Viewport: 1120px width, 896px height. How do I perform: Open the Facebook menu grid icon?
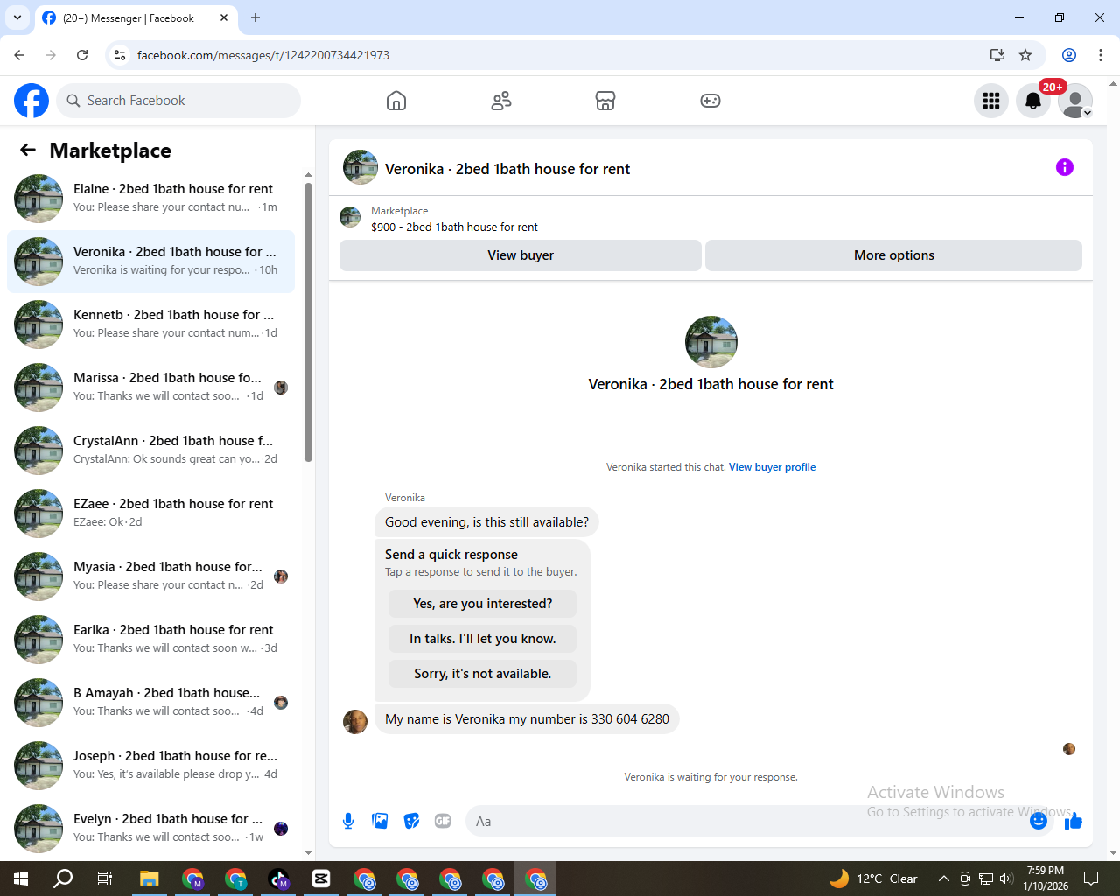pyautogui.click(x=991, y=101)
